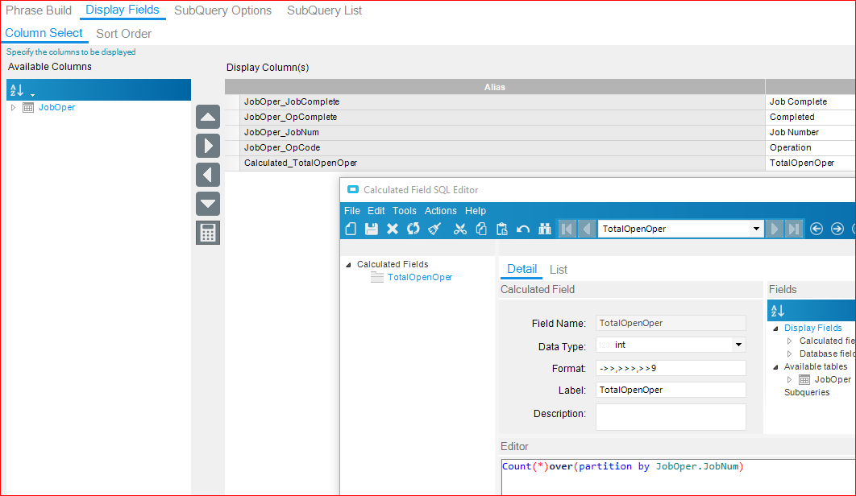The height and width of the screenshot is (496, 856).
Task: Select TotalOpenOper in Calculated Fields tree
Action: coord(420,277)
